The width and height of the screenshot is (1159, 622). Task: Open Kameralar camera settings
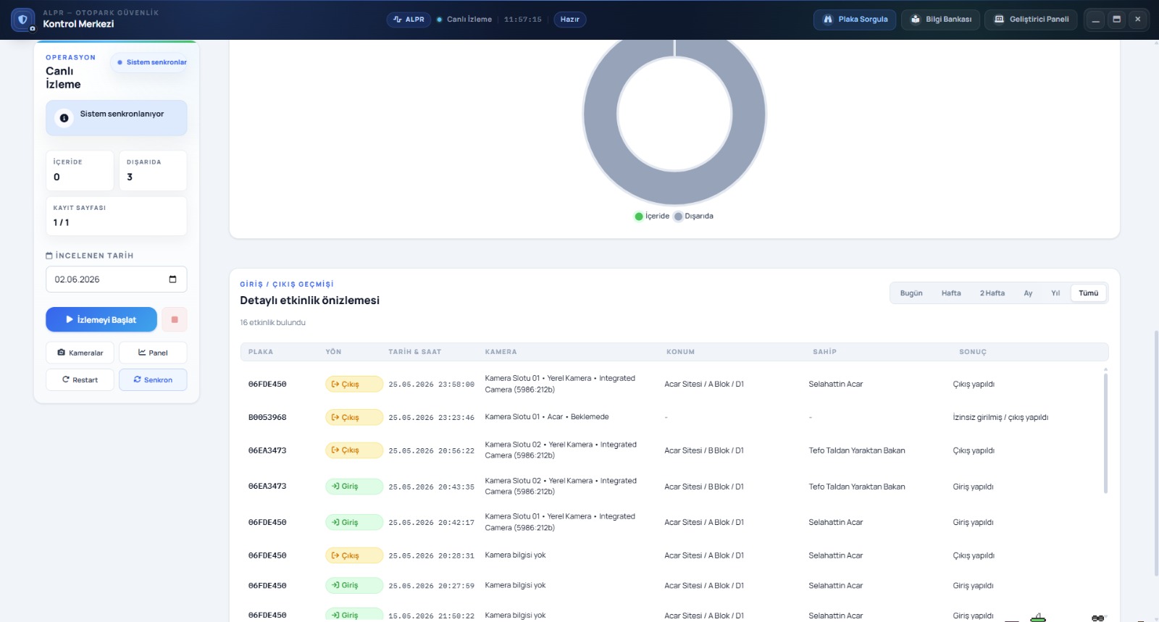(80, 353)
